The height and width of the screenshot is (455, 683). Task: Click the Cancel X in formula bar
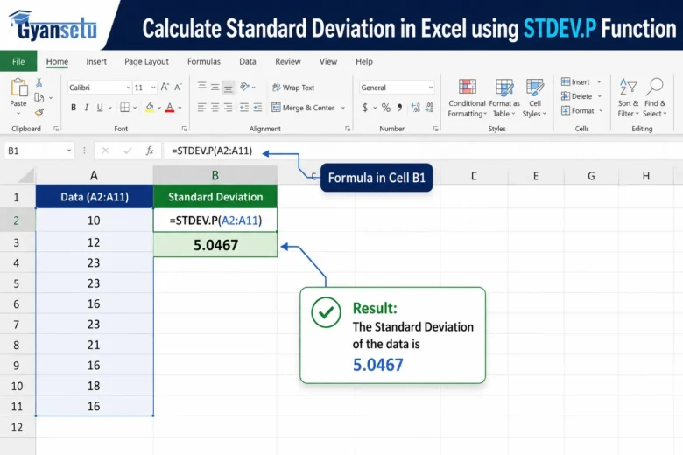[105, 150]
